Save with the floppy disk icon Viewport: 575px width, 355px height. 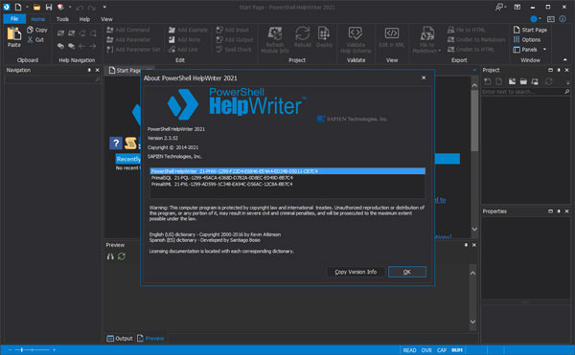coord(49,7)
